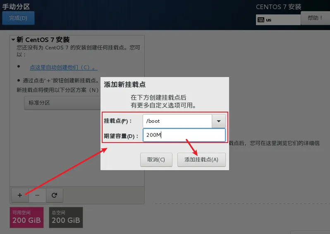Click the 完成(D) button
Screen dimensions: 330x234
[18, 18]
